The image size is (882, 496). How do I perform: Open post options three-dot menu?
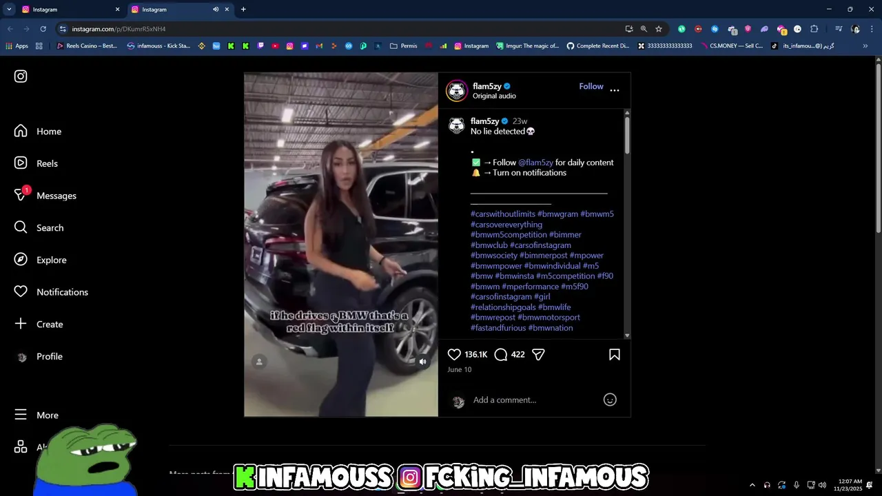615,90
